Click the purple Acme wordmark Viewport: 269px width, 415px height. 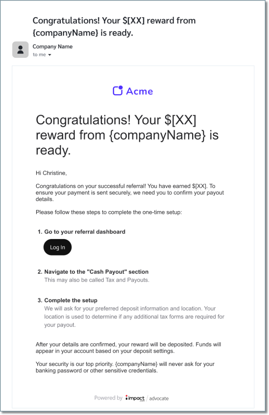140,91
